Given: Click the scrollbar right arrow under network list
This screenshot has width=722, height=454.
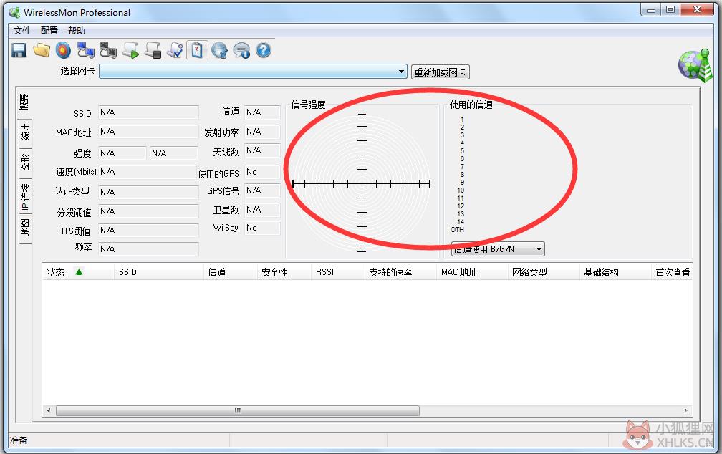Looking at the screenshot, I should [x=685, y=410].
